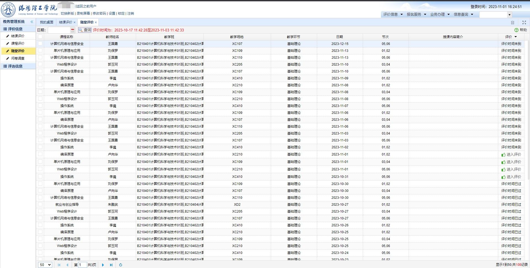Click the trash delete icon at top right

pos(512,23)
